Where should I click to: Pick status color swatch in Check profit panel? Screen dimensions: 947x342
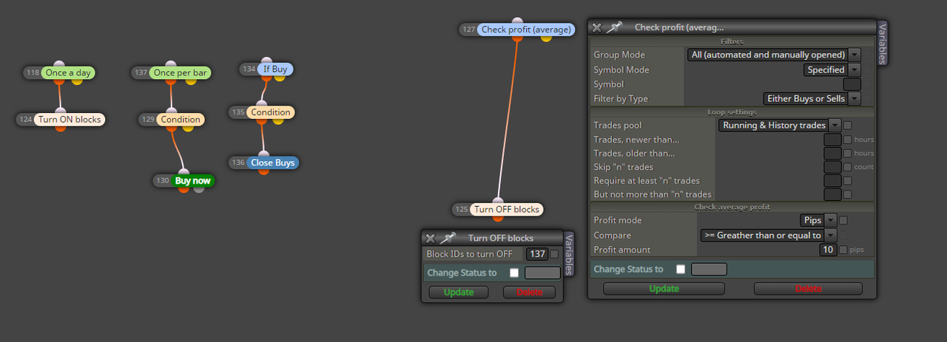point(709,269)
